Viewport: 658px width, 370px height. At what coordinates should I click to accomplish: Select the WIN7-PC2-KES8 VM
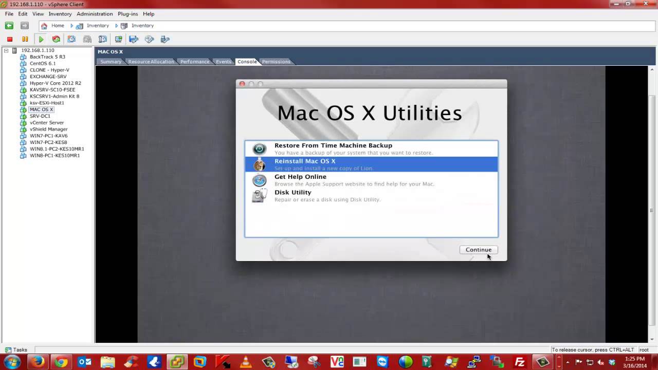[x=48, y=142]
